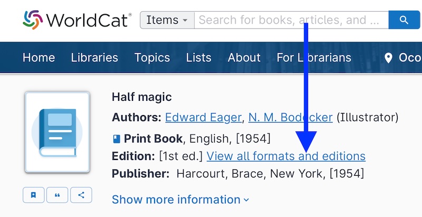Viewport: 422px width, 217px height.
Task: Save the book with the bookmark icon
Action: 33,195
